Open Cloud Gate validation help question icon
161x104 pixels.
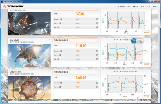click(x=97, y=72)
